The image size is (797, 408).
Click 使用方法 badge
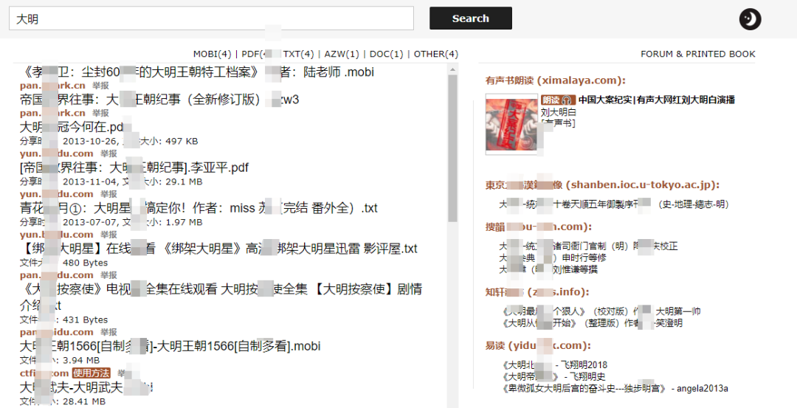click(91, 373)
